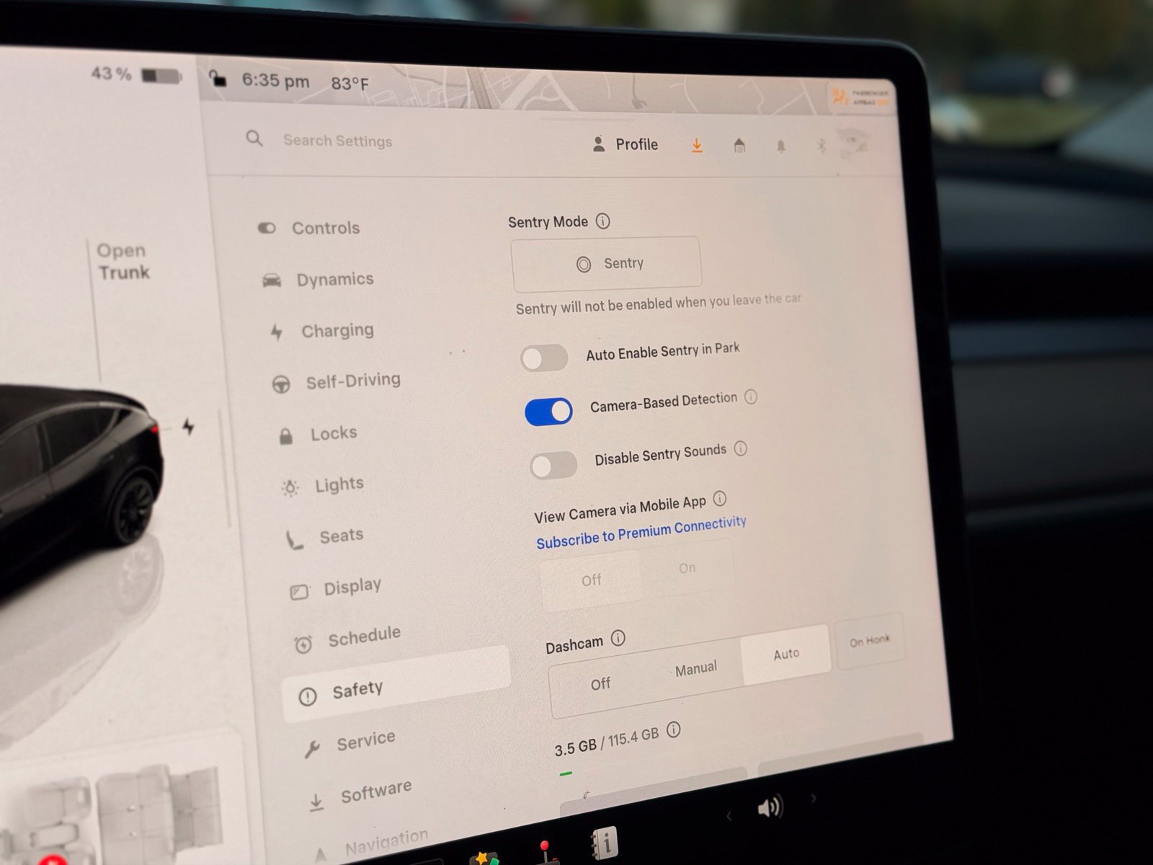
Task: Tap Open Trunk
Action: (x=123, y=262)
